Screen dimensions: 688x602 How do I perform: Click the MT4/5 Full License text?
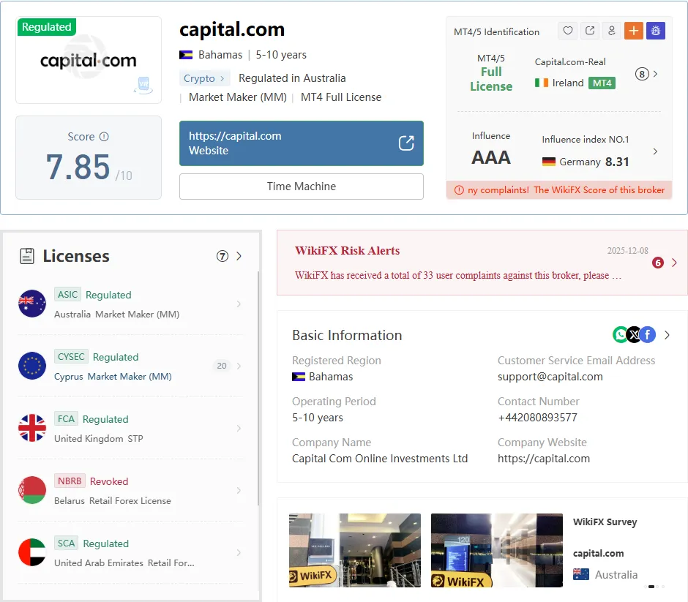[x=491, y=73]
